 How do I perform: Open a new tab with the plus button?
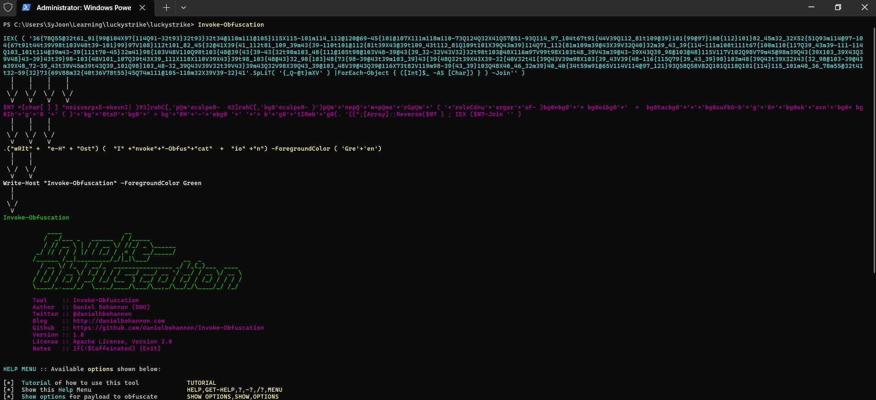166,8
